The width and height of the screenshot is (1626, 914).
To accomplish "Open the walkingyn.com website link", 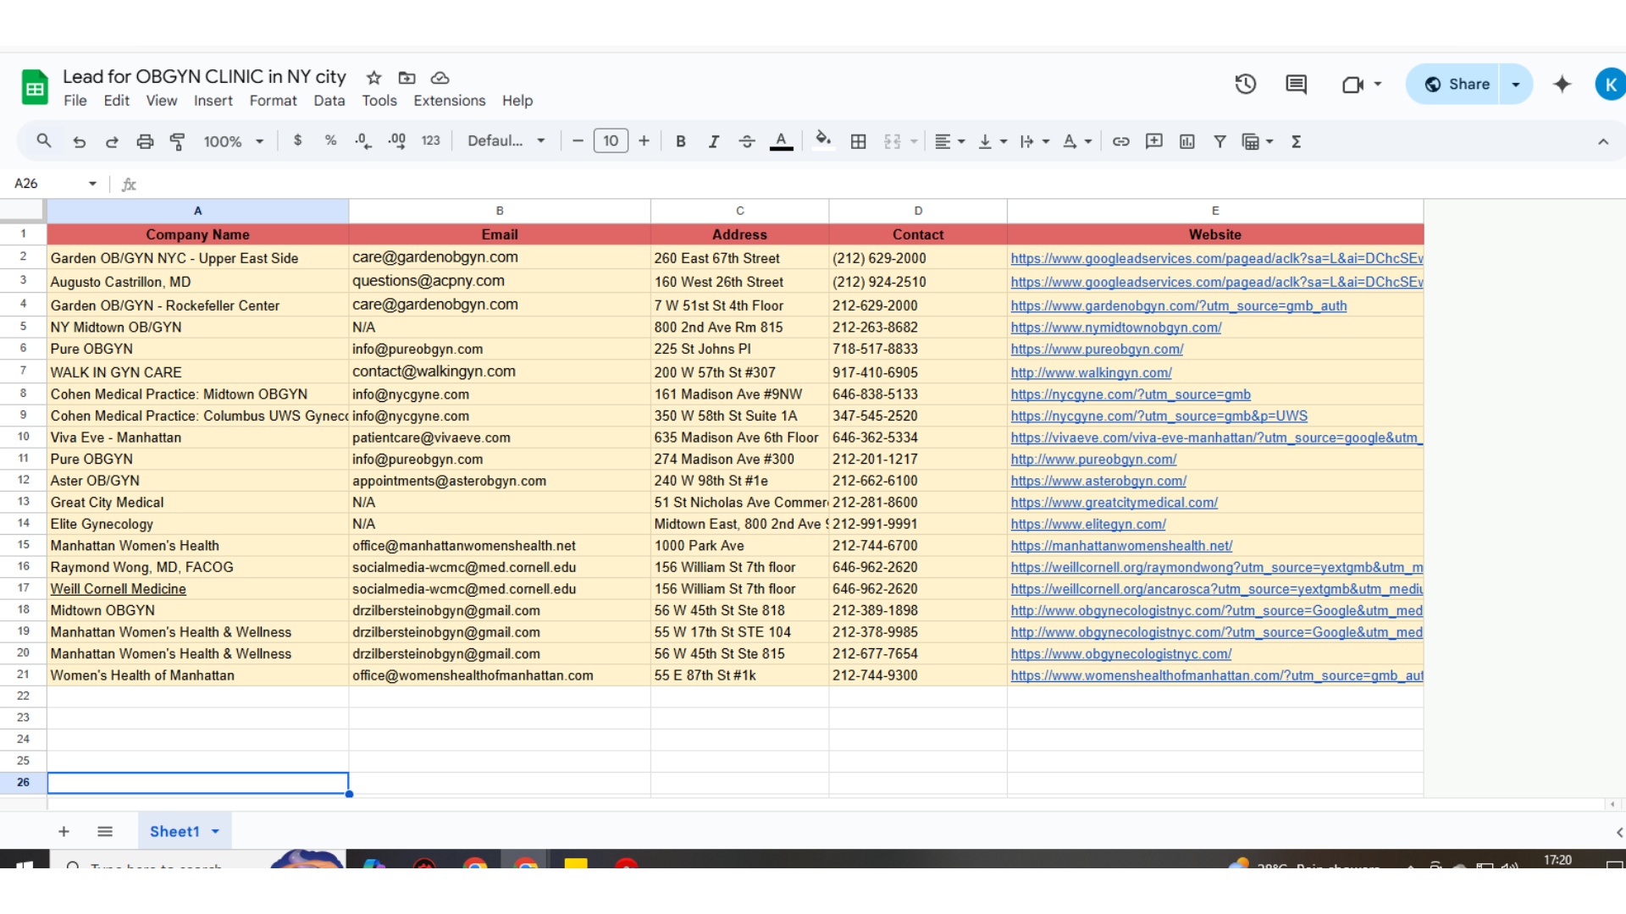I will [x=1091, y=372].
